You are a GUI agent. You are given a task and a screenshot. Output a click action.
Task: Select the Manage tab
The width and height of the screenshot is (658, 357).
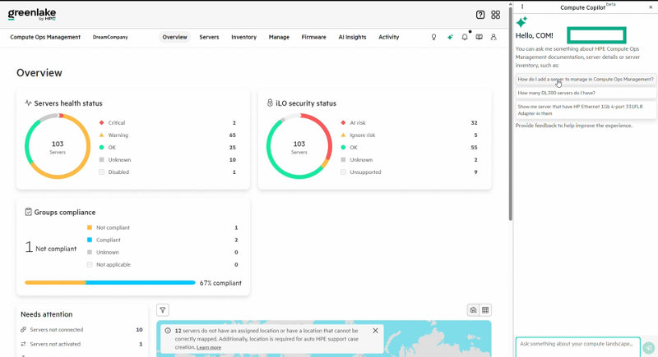[279, 37]
